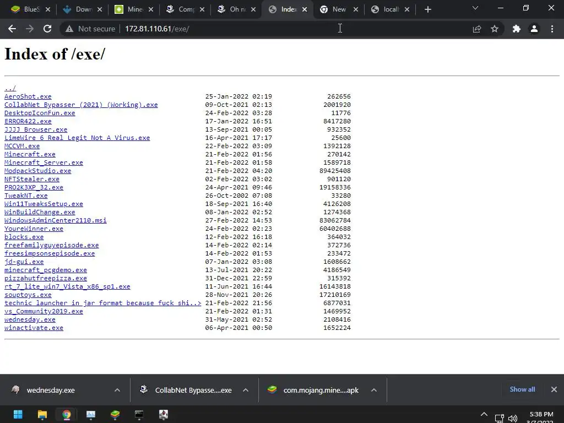
Task: Expand options for CollabNet Bypasse download
Action: coord(246,390)
